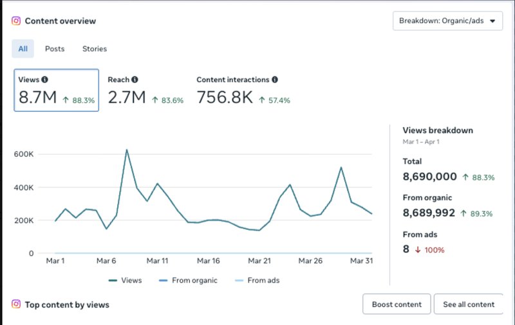Click the See all content button
Viewport: 515px width, 325px height.
469,304
